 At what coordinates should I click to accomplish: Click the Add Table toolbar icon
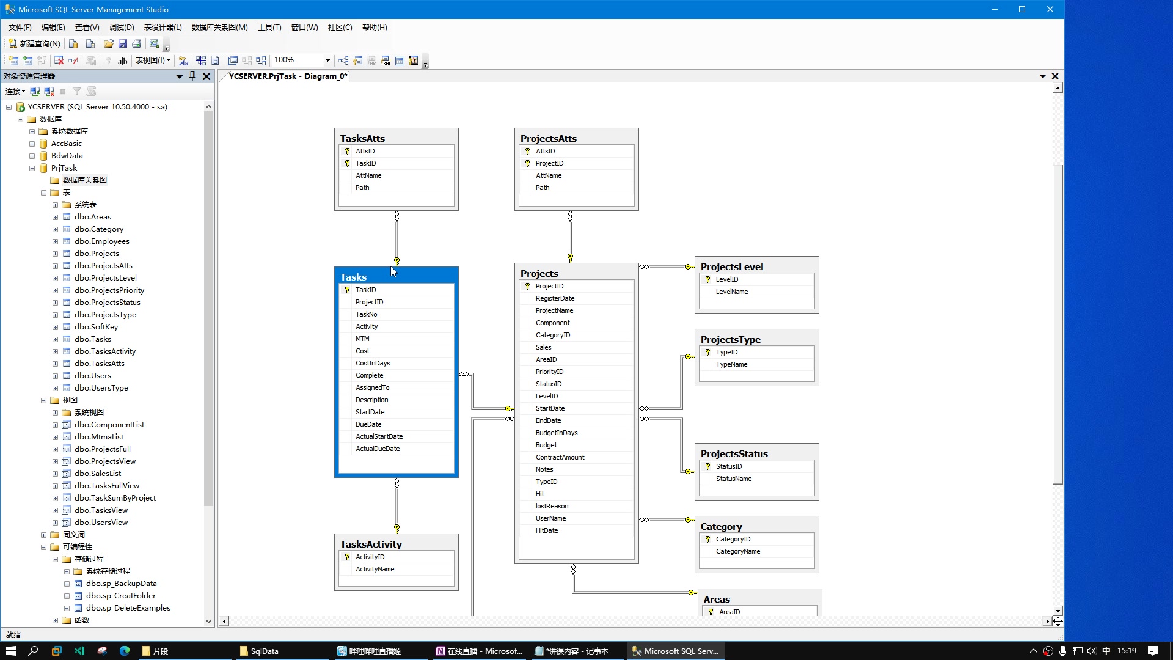[x=27, y=61]
